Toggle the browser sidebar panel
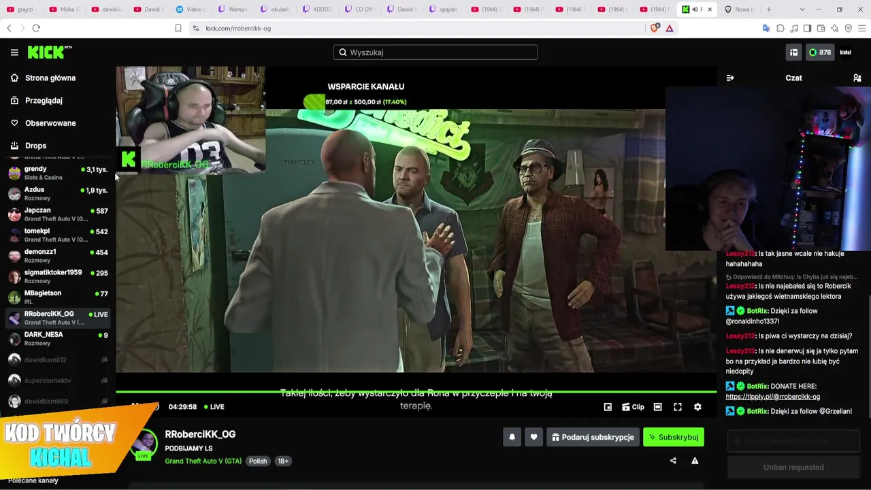The width and height of the screenshot is (871, 490). pyautogui.click(x=807, y=29)
